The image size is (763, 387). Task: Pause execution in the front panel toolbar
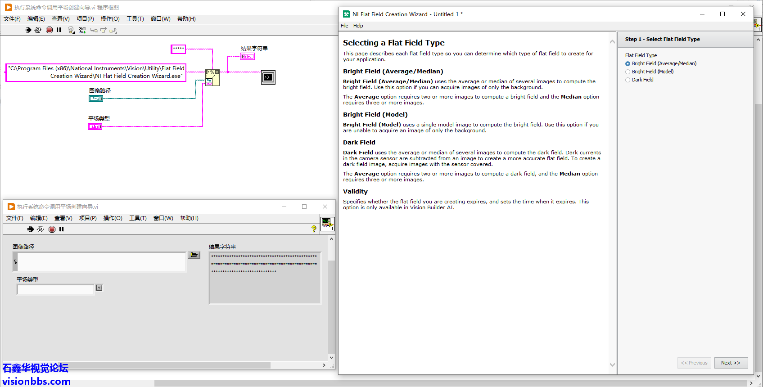point(62,229)
